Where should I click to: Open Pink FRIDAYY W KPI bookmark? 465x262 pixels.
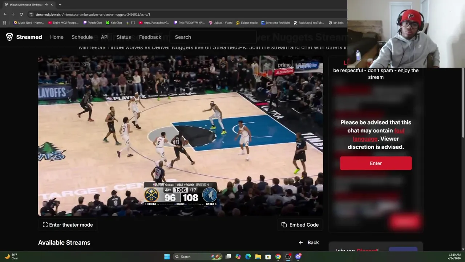click(189, 23)
